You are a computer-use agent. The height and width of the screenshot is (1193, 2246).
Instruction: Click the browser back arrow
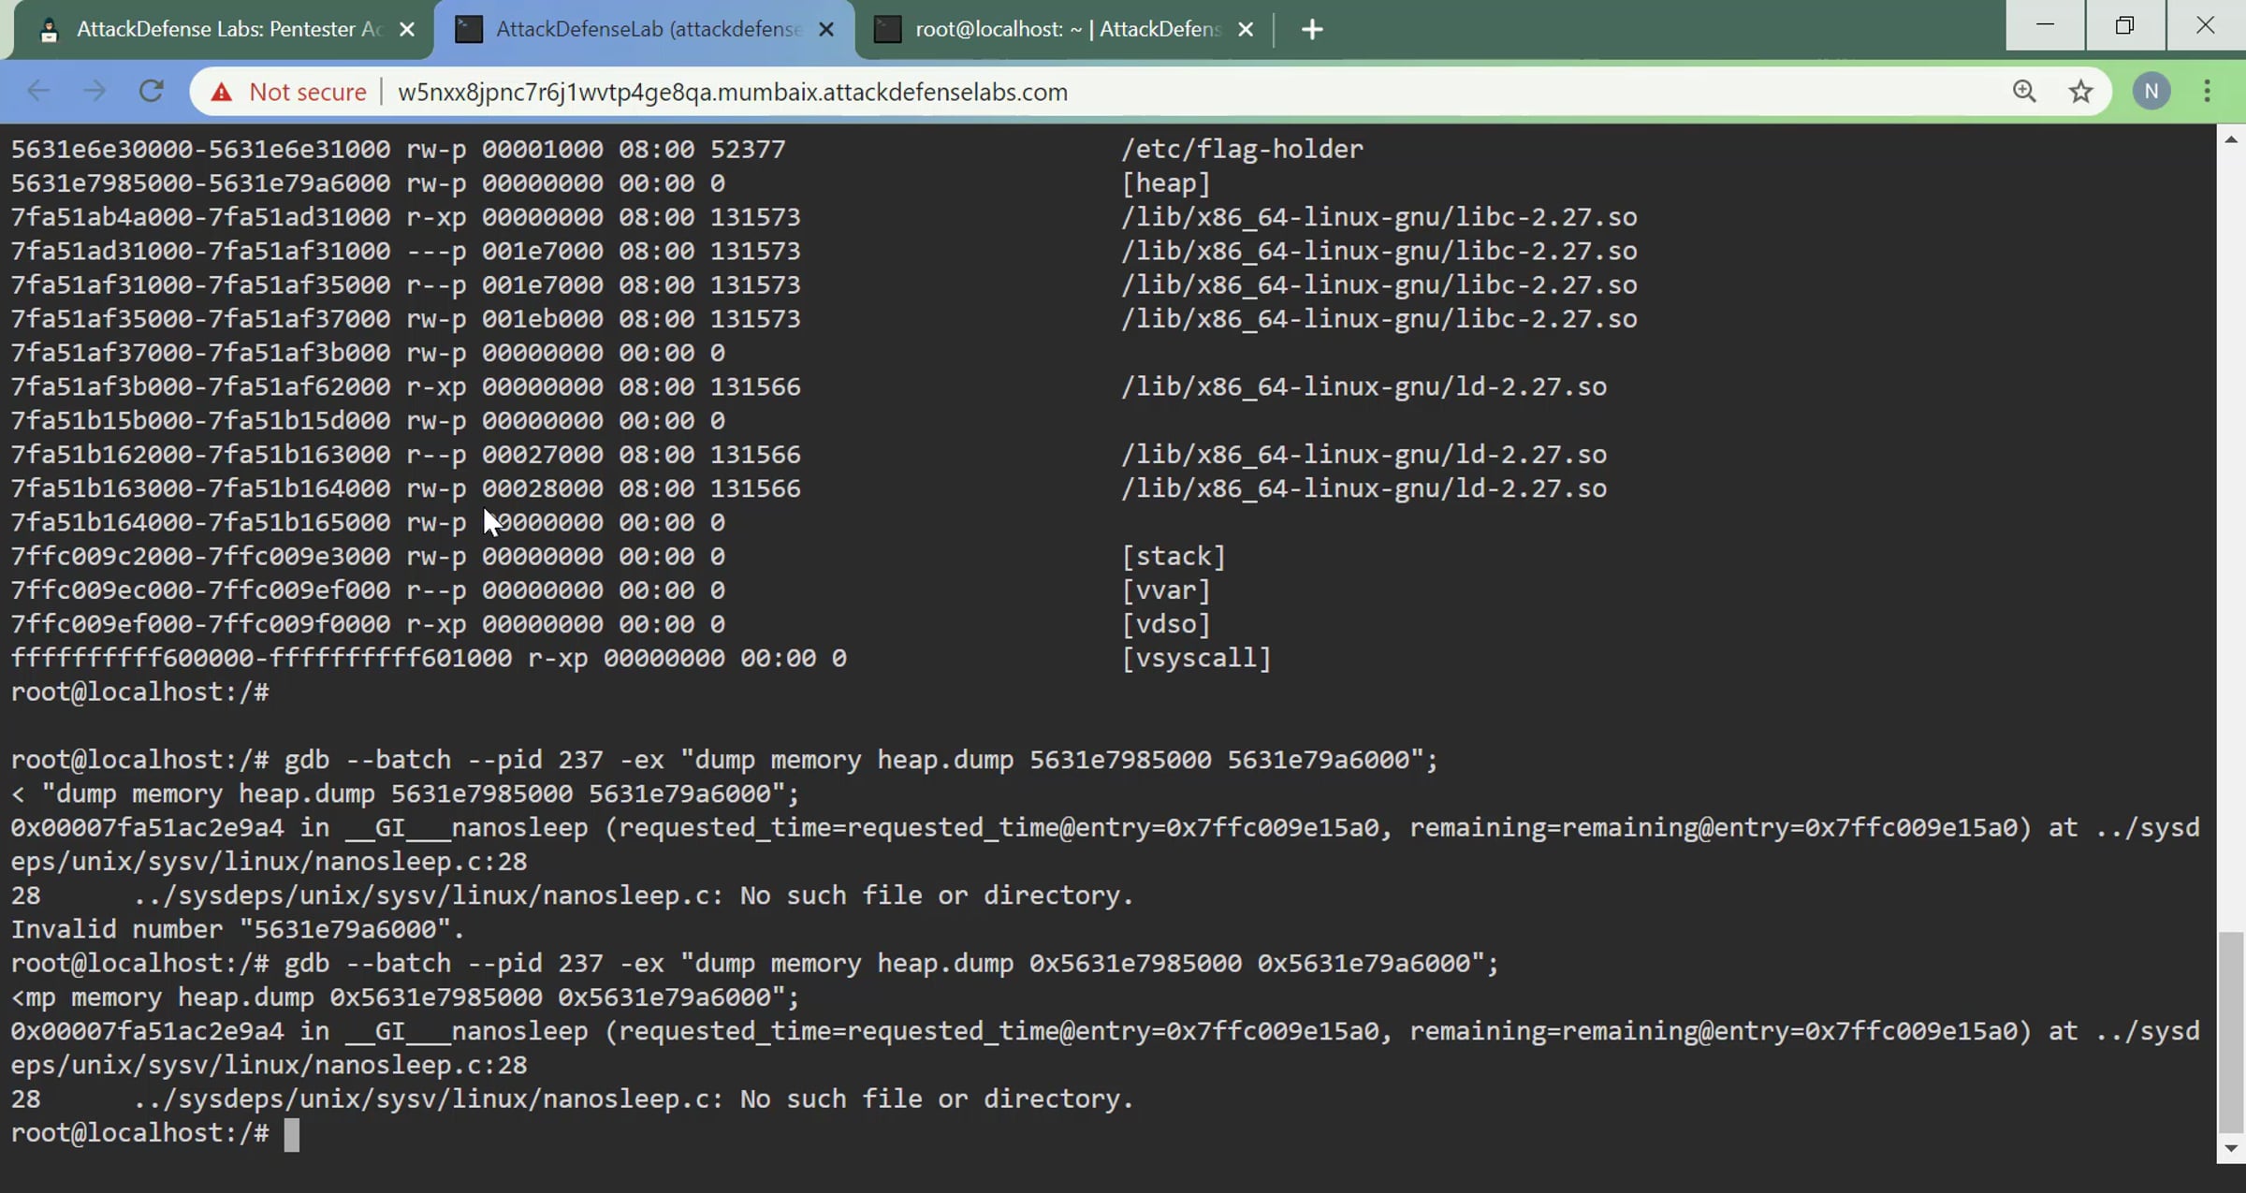pyautogui.click(x=38, y=92)
